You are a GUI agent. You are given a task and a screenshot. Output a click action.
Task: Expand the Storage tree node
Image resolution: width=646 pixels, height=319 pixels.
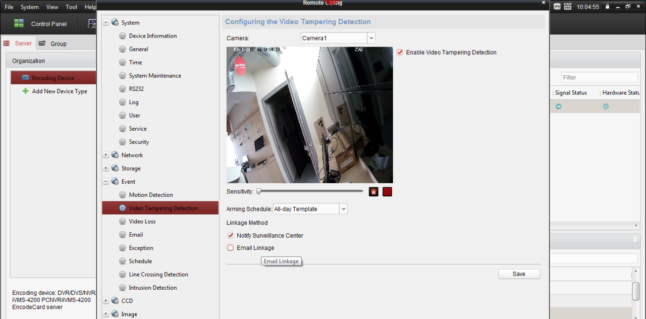[106, 168]
